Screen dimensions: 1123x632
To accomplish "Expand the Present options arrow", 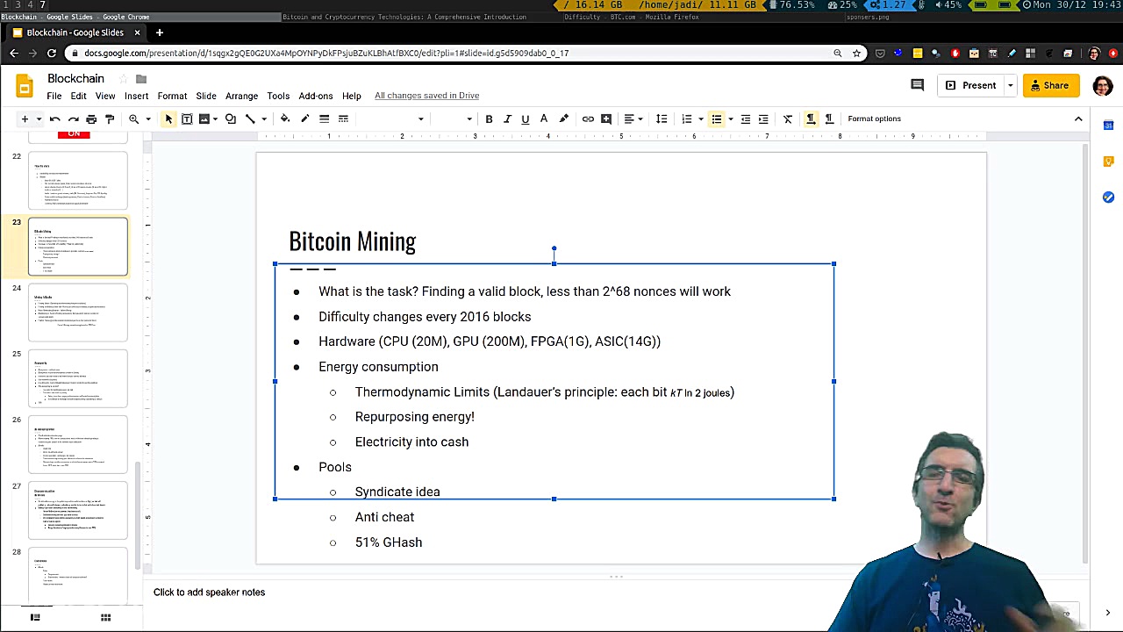I will point(1010,85).
